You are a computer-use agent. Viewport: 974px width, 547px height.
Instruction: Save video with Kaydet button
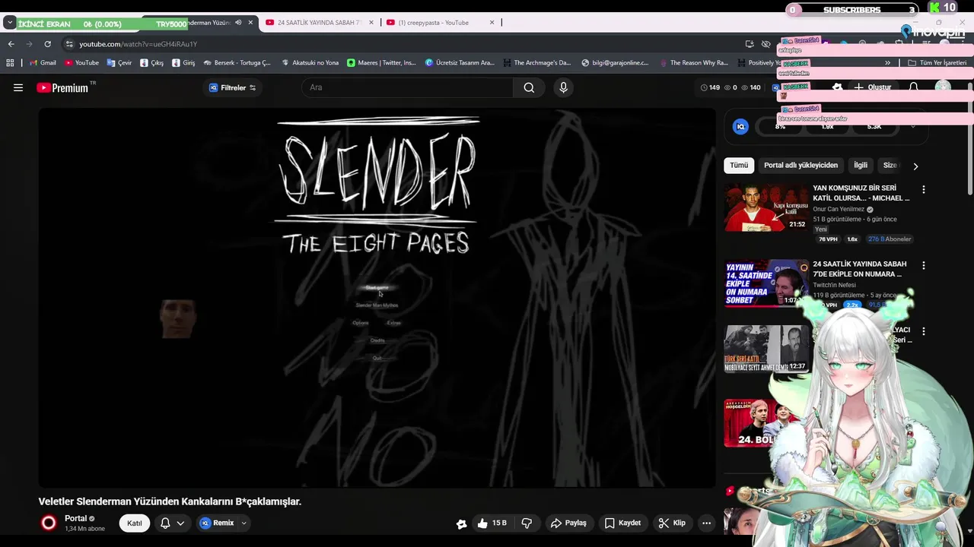point(622,523)
